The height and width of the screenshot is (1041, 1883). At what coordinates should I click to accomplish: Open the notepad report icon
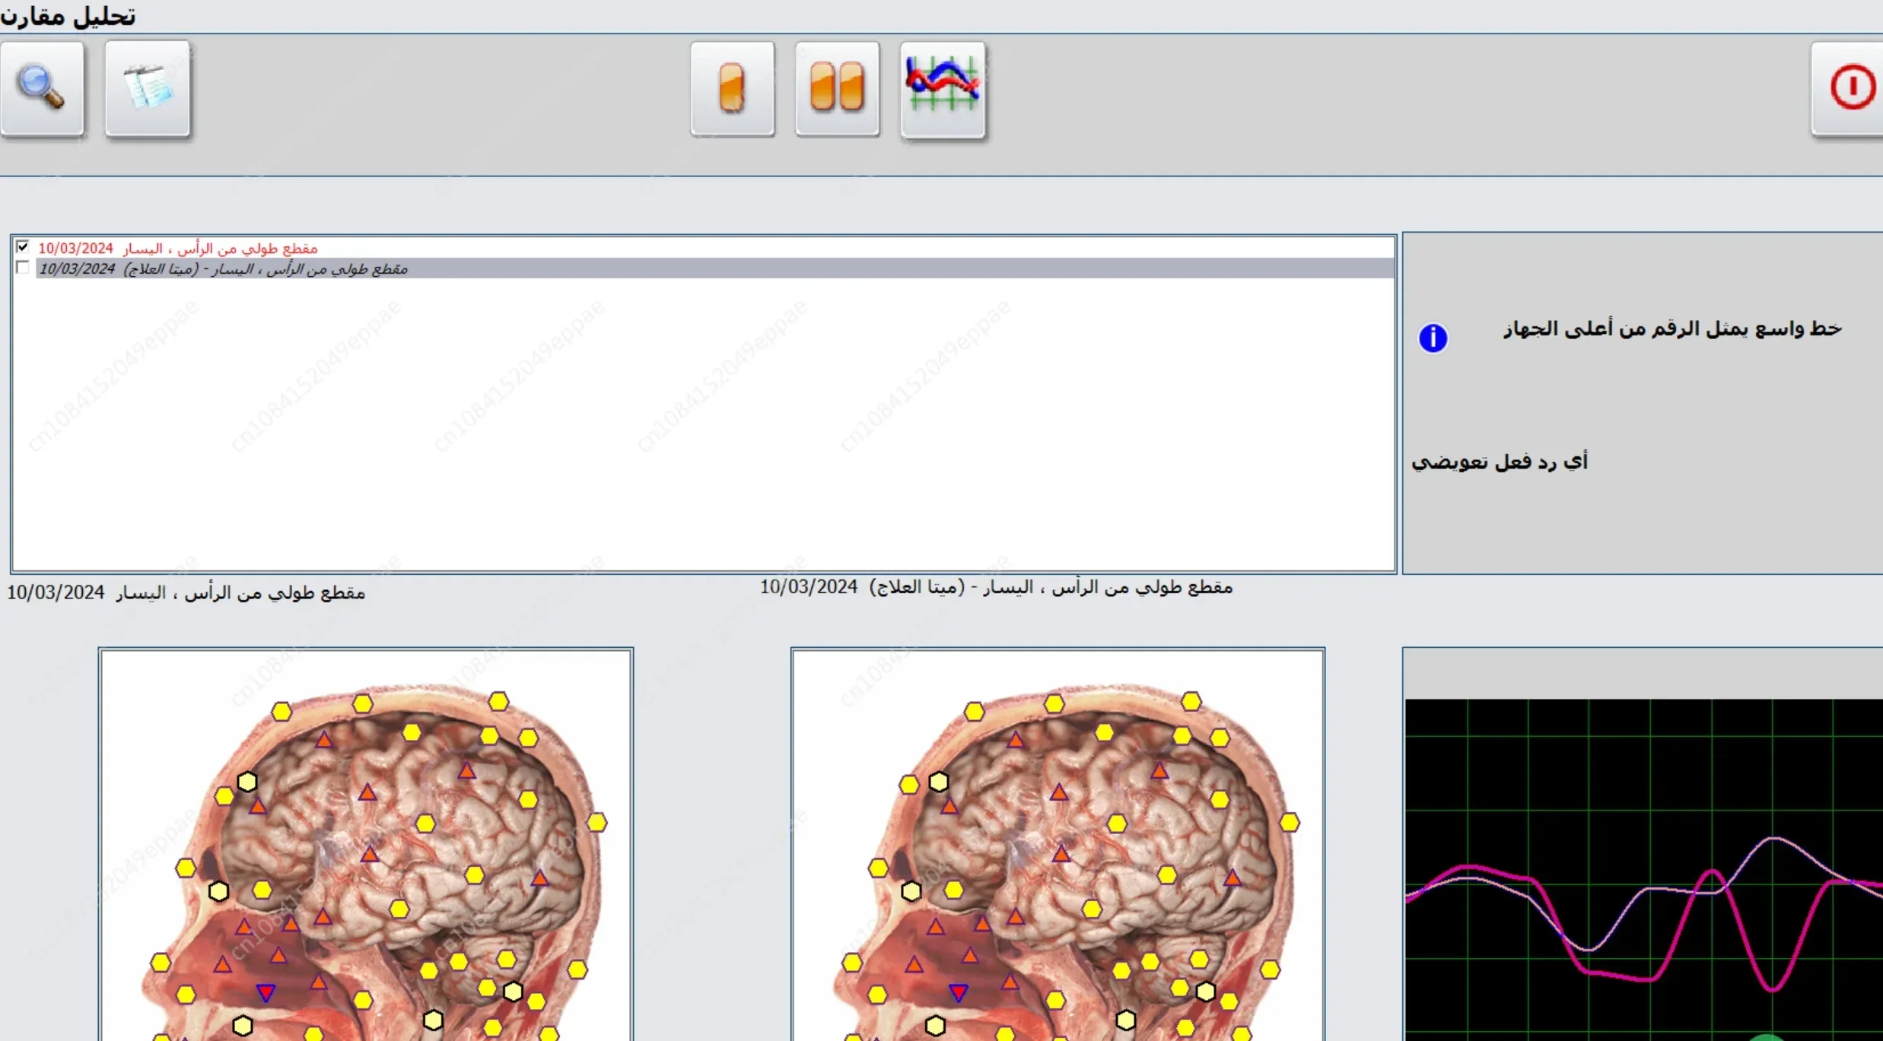[x=148, y=88]
